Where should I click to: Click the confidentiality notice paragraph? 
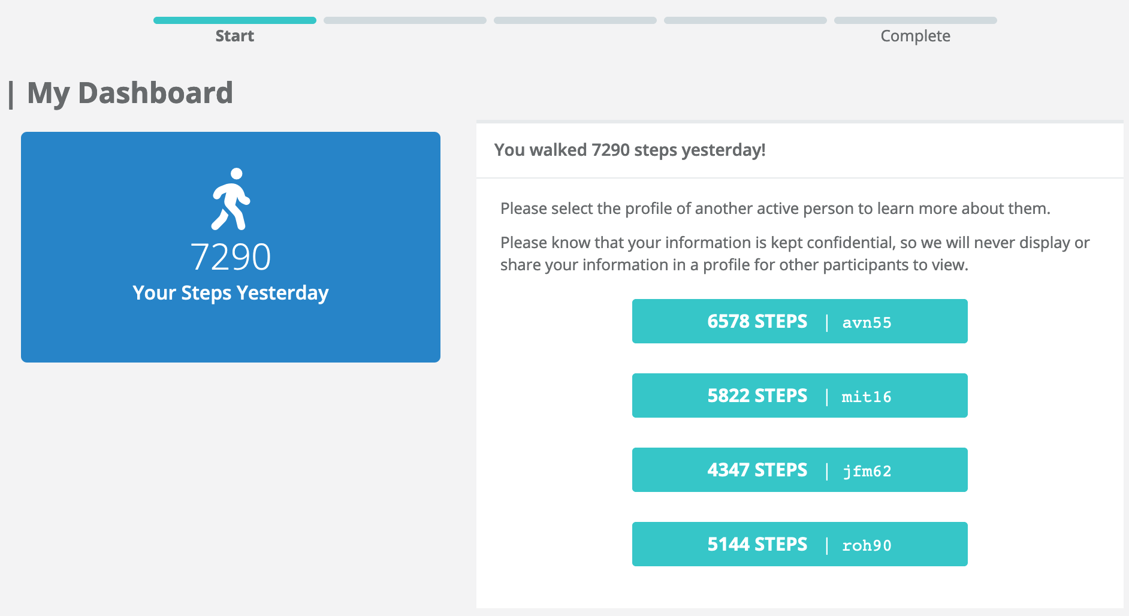point(795,253)
